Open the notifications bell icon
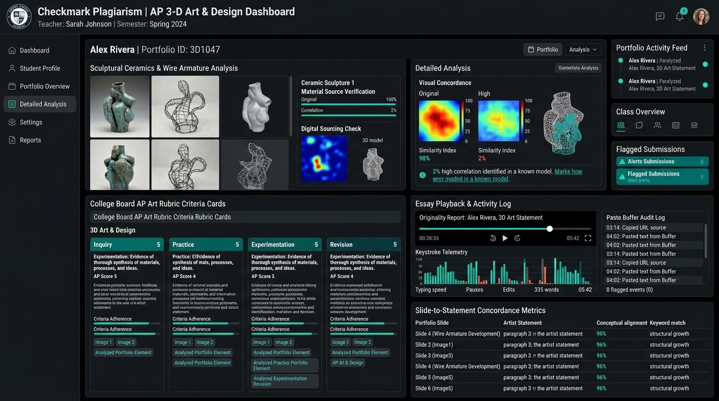 (679, 16)
